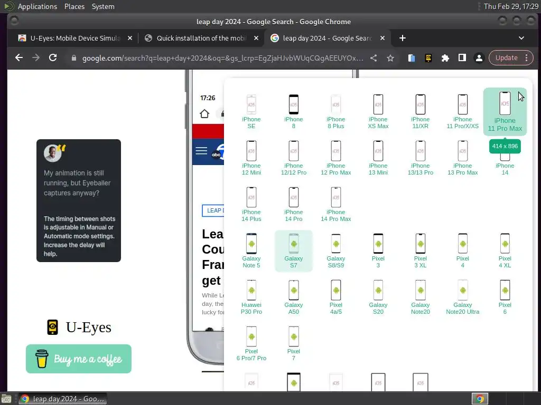Pick the Galaxy S7 device

(294, 251)
